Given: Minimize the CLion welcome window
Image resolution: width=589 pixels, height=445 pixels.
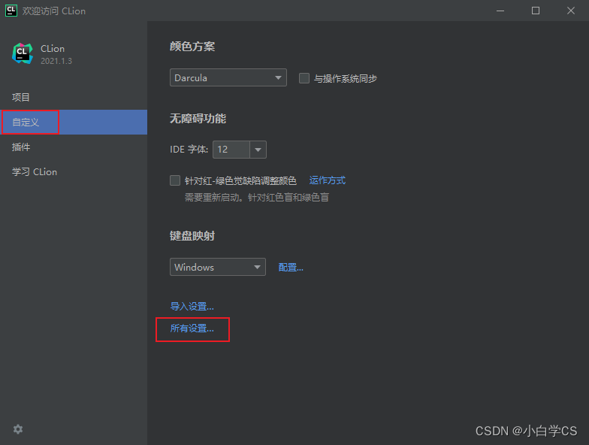Looking at the screenshot, I should (x=500, y=11).
